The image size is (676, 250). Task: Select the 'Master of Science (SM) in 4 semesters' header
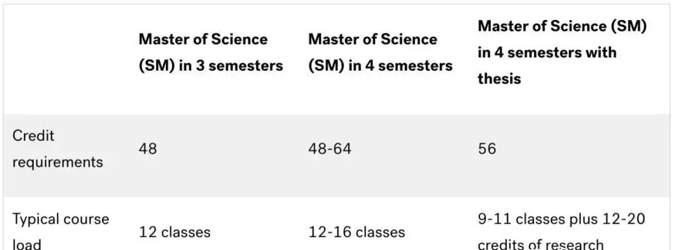point(381,52)
